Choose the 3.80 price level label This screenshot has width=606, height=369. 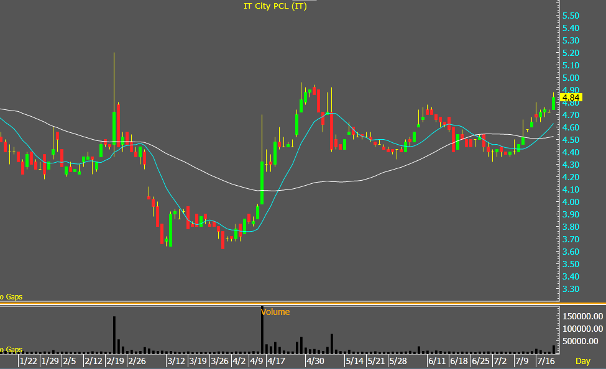click(571, 227)
